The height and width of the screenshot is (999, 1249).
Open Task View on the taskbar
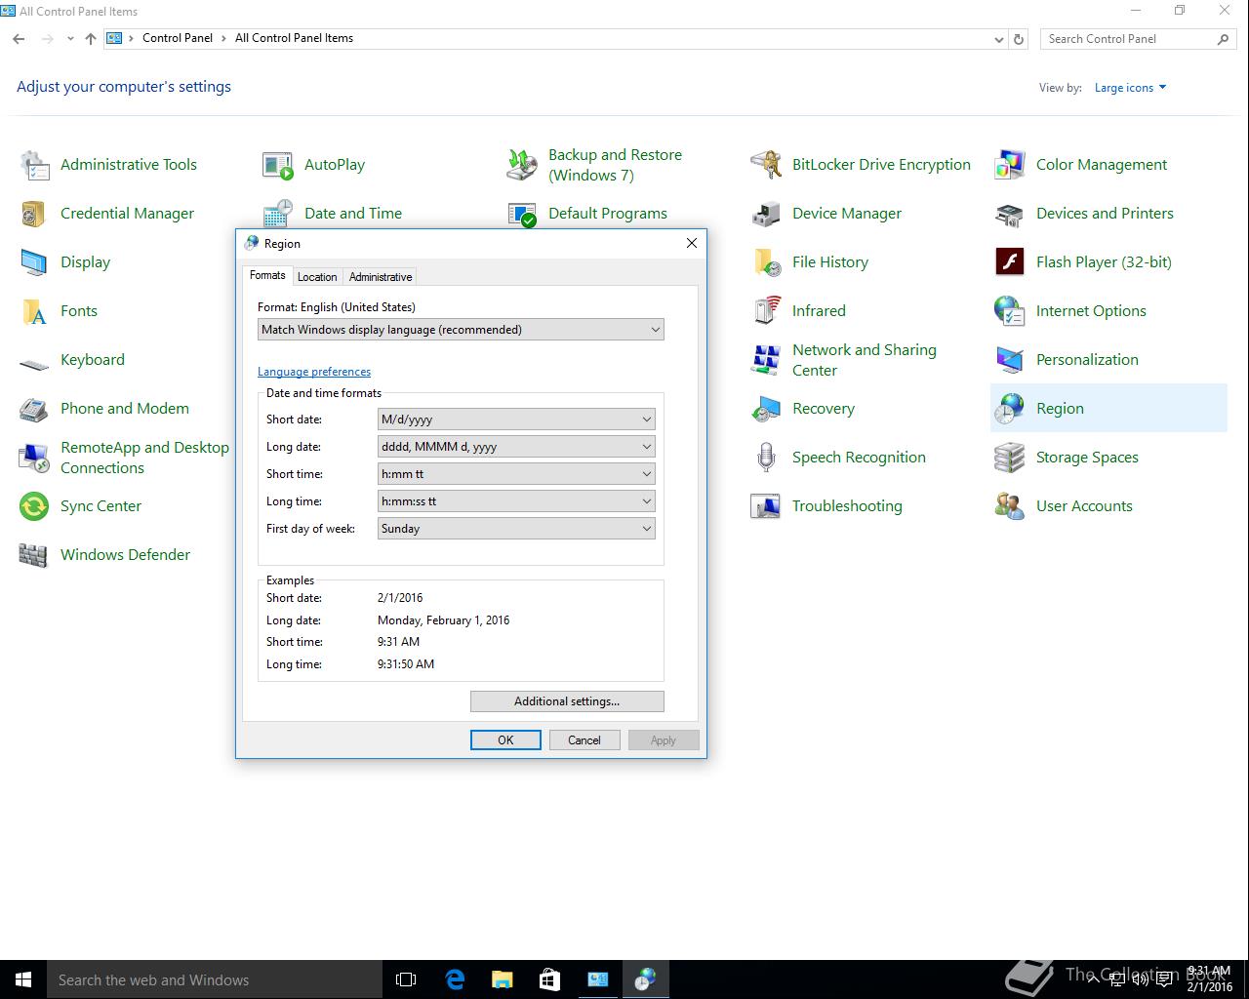coord(406,979)
